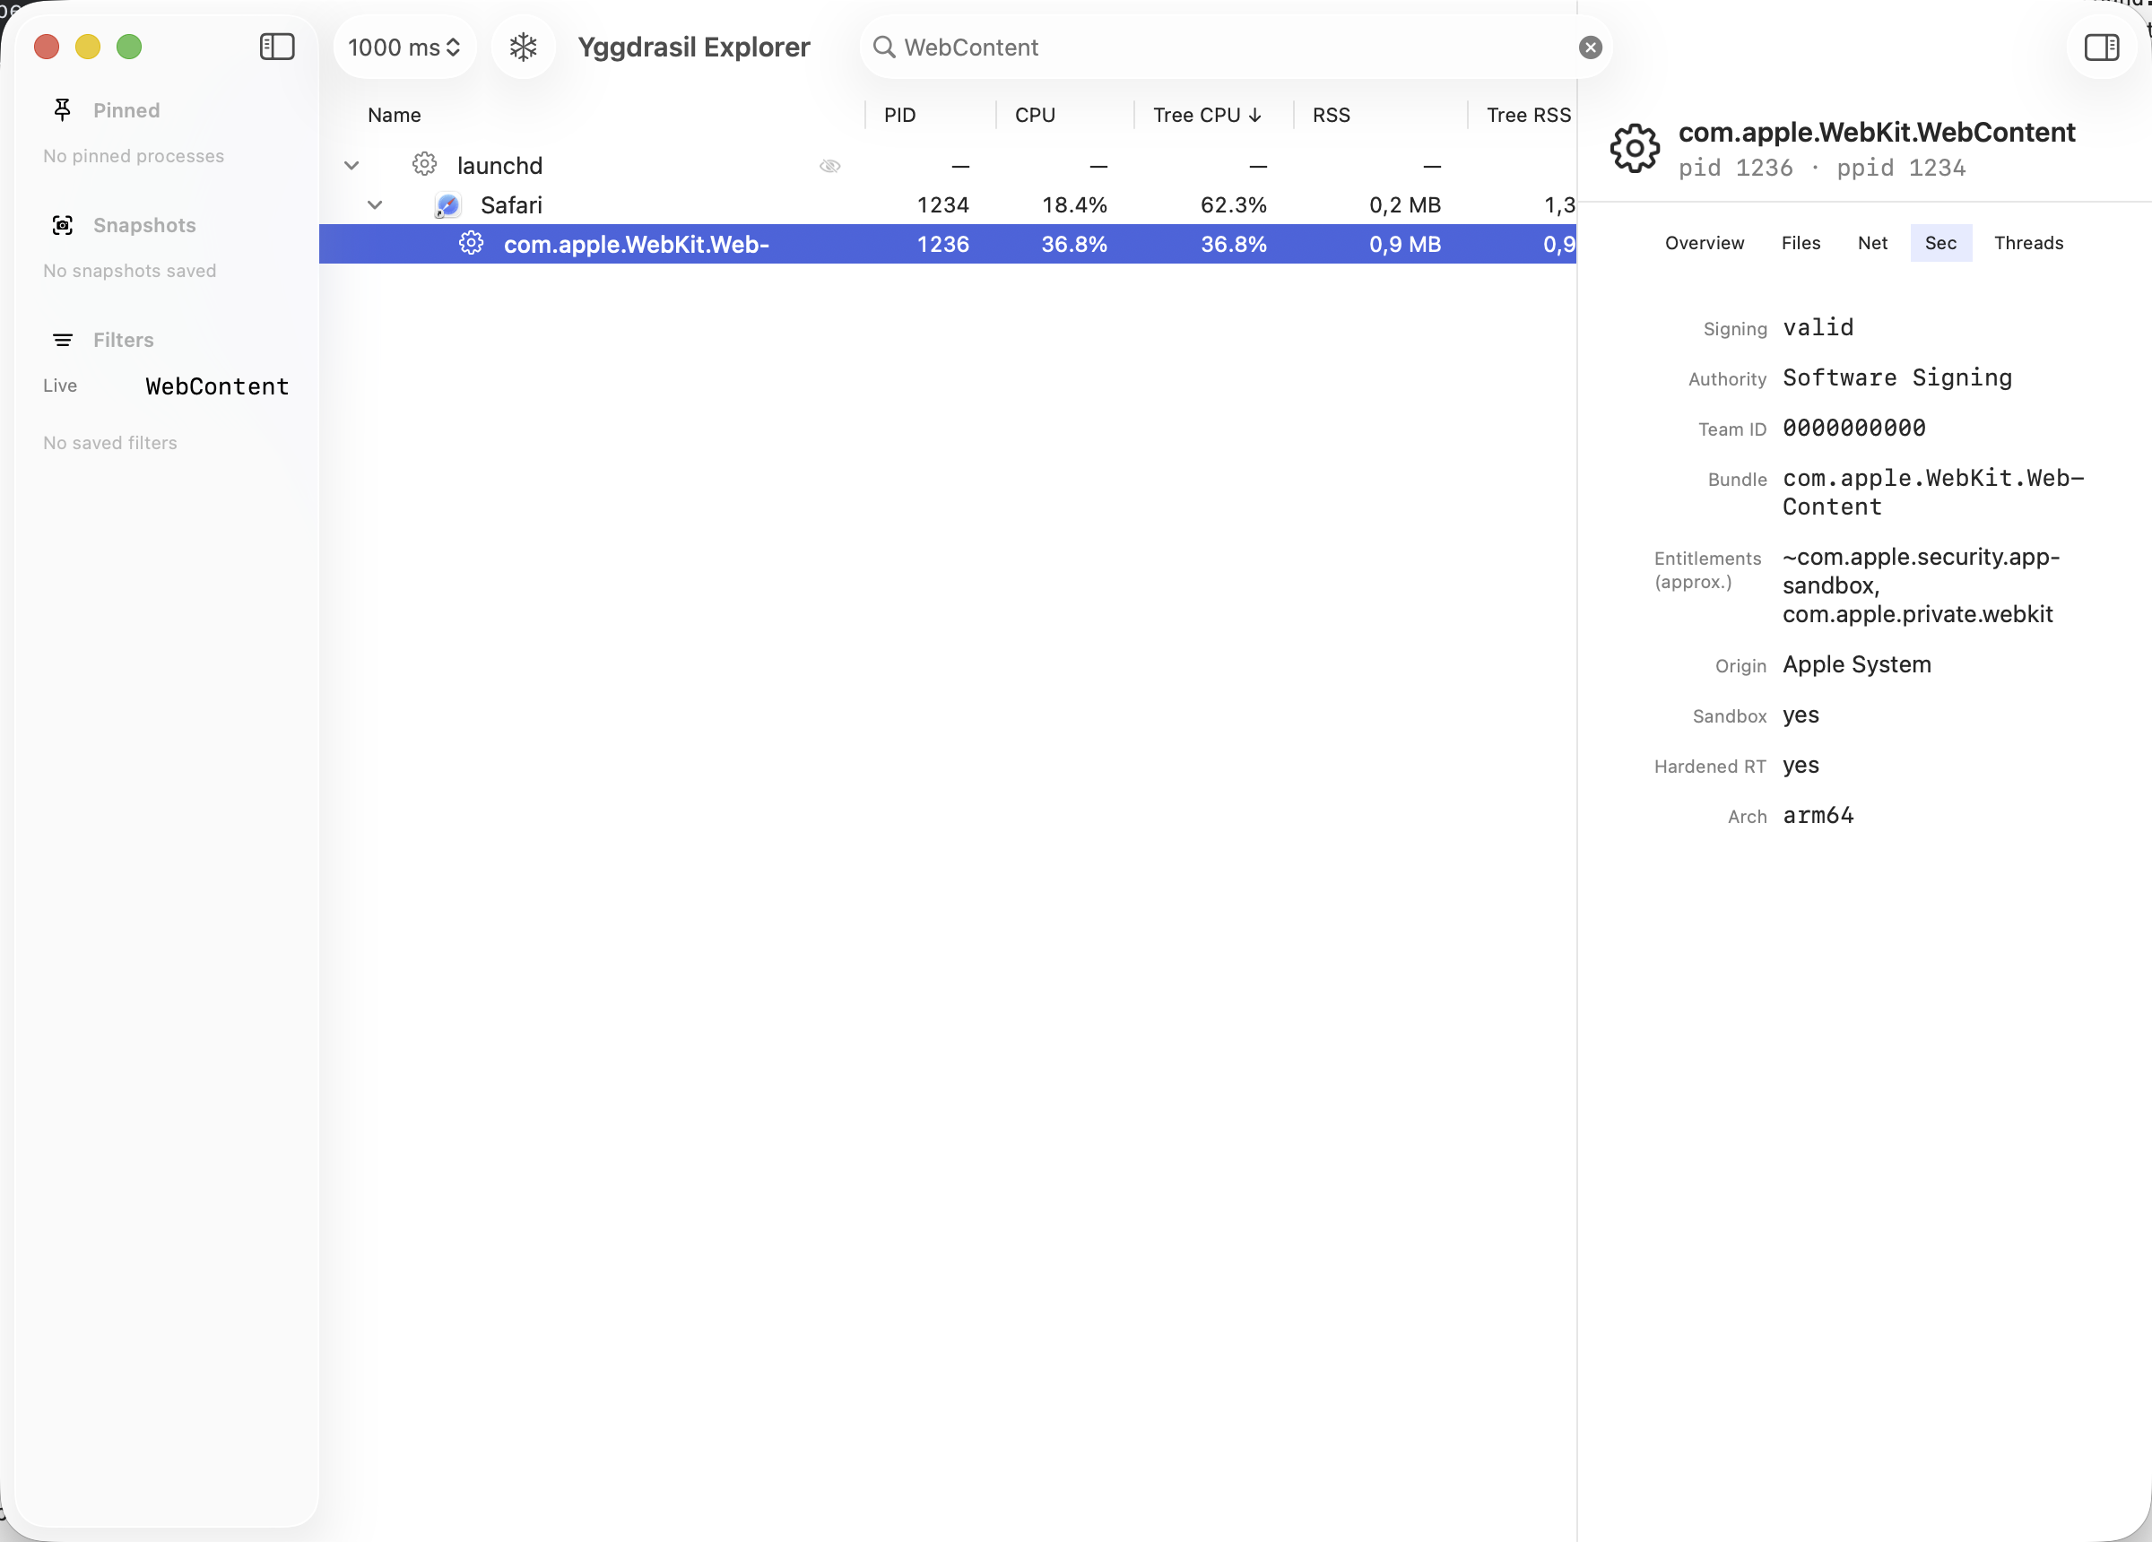Screen dimensions: 2152x1542
Task: Click the Pinned section heading
Action: point(126,110)
